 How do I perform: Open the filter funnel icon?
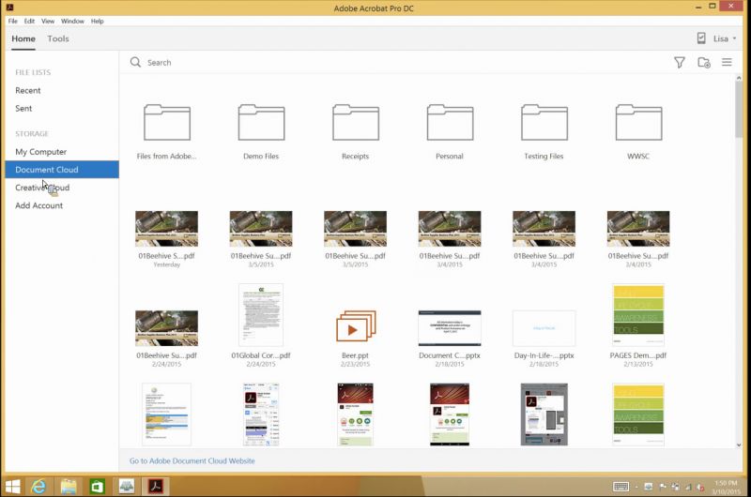click(x=679, y=62)
